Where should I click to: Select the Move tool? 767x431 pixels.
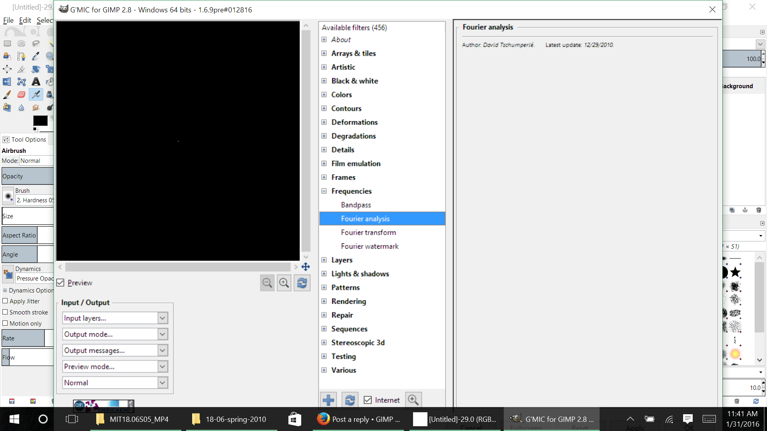click(7, 69)
